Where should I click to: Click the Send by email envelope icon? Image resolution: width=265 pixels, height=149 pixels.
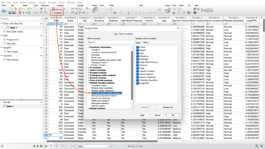point(179,9)
